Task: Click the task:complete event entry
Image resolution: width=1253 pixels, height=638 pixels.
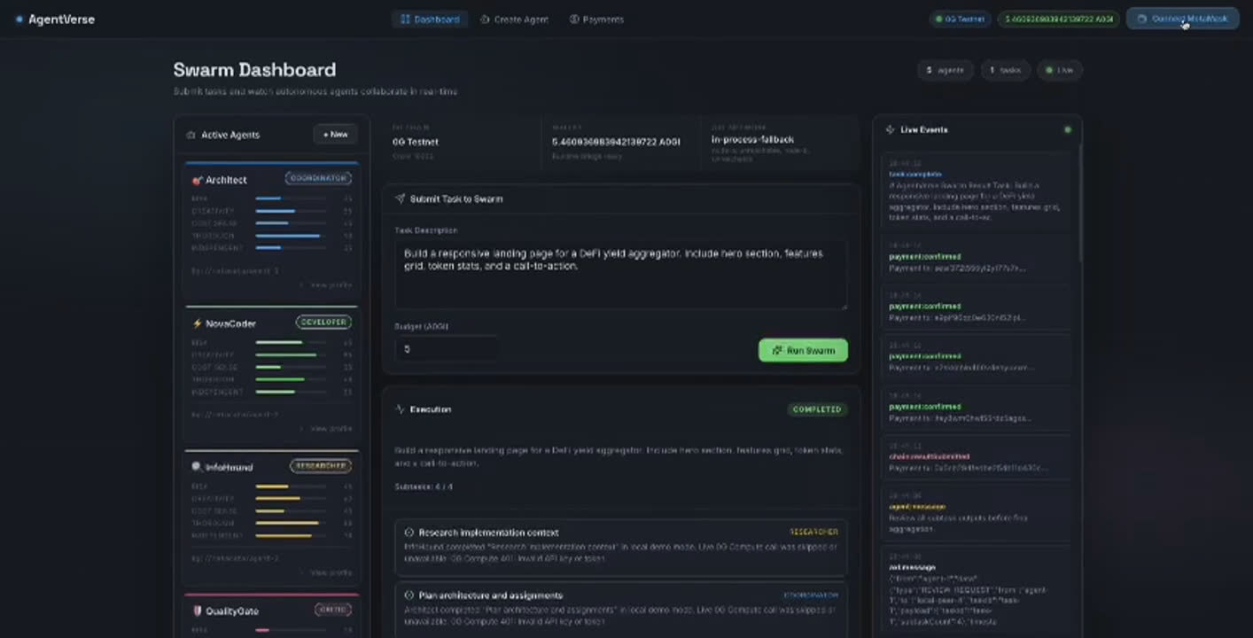Action: 976,191
